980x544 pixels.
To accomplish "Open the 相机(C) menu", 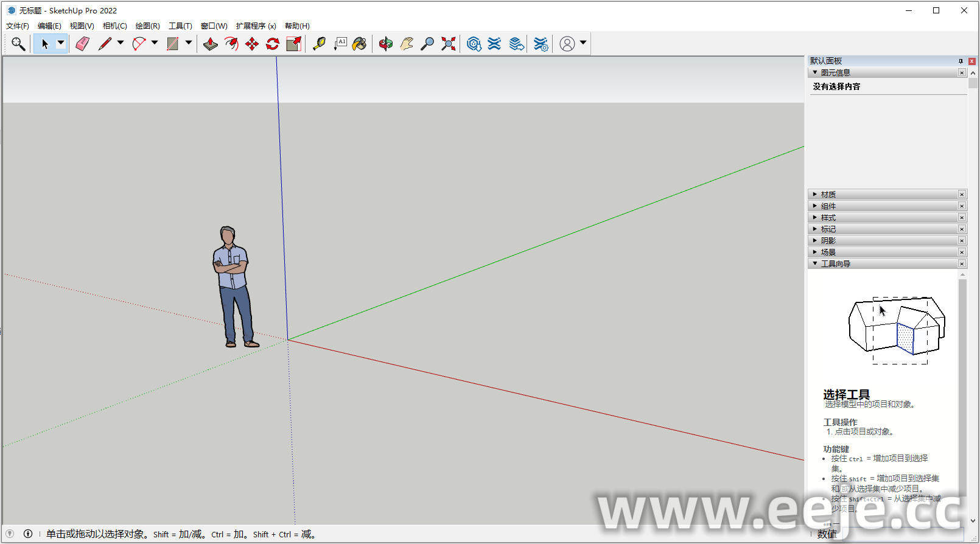I will 114,26.
